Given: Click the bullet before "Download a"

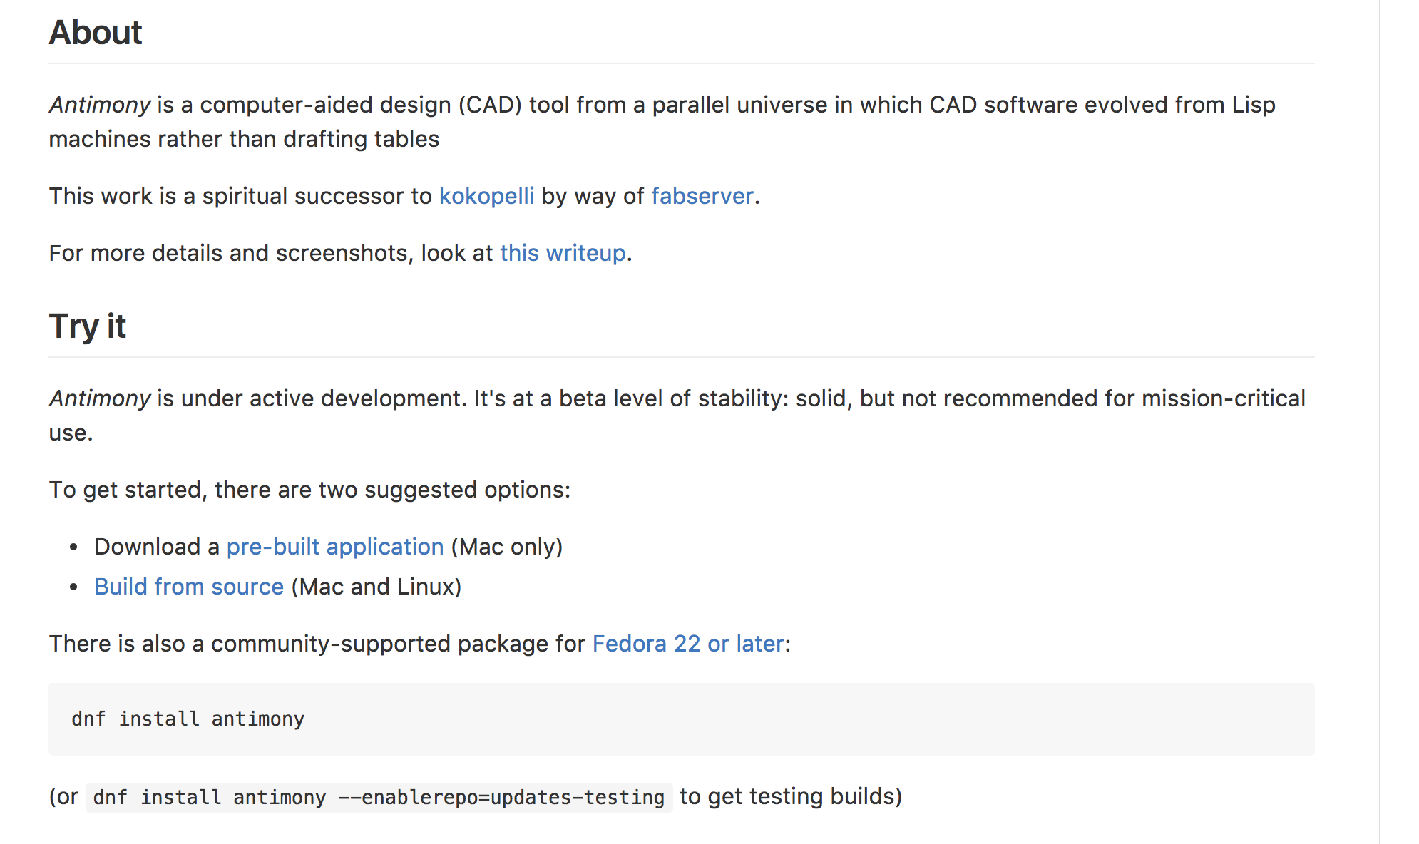Looking at the screenshot, I should click(x=73, y=547).
